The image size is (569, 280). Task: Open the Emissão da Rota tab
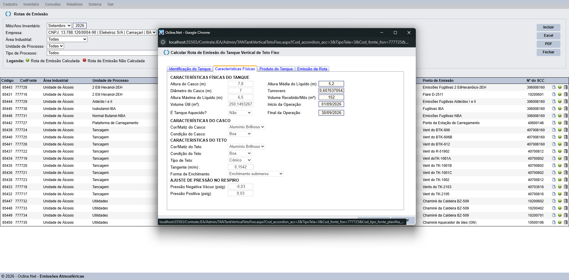pyautogui.click(x=312, y=69)
